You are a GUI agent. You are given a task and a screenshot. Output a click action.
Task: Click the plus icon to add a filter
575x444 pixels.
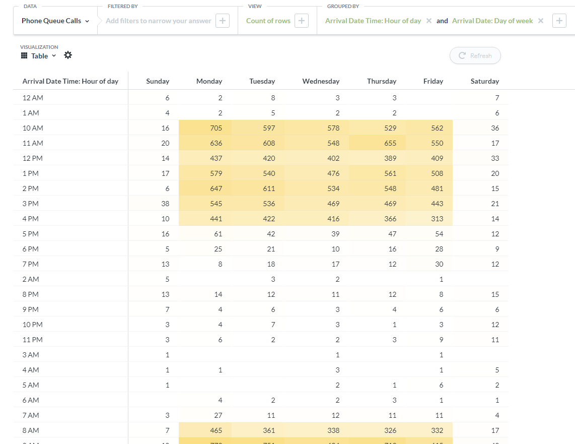click(x=222, y=21)
